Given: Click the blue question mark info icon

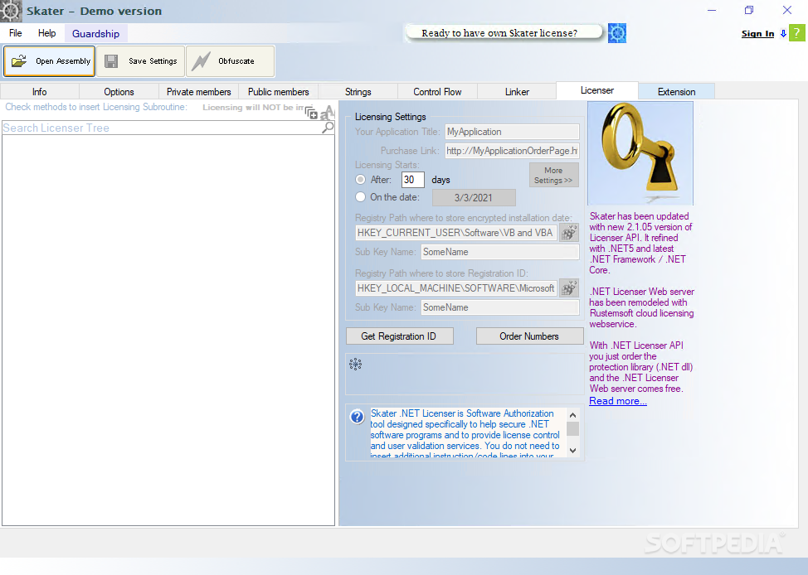Looking at the screenshot, I should click(357, 417).
